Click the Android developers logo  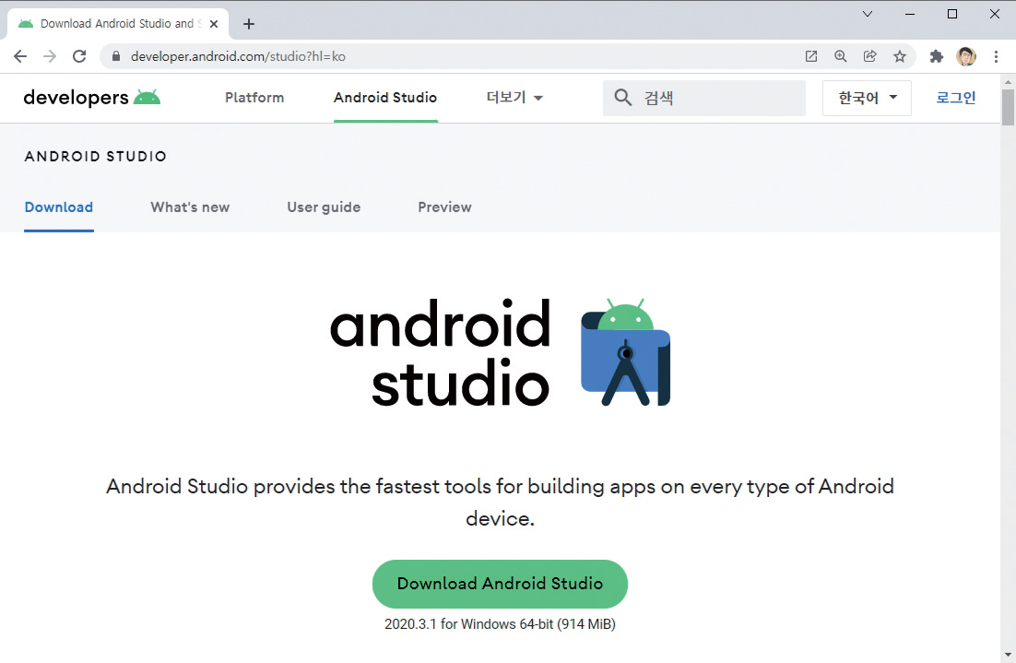[92, 97]
